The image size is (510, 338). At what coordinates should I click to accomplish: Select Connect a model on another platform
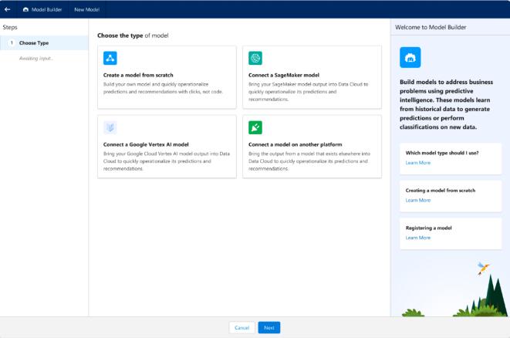coord(311,147)
